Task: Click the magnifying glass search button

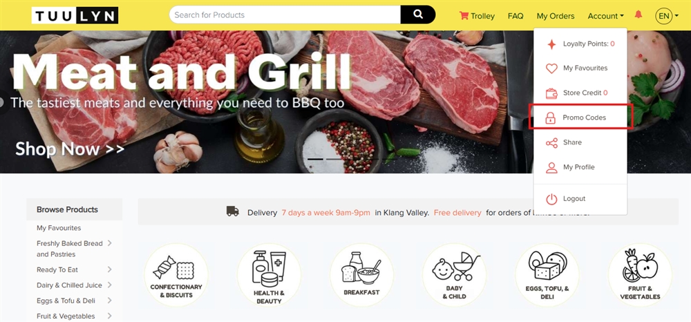Action: tap(418, 15)
